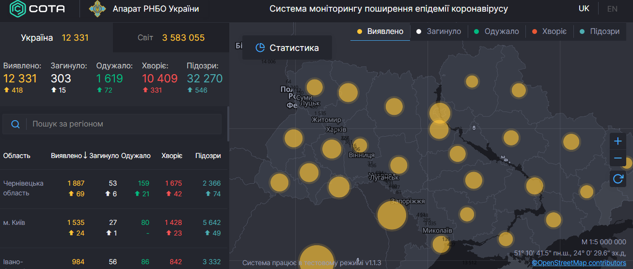Viewport: 633px width, 269px height.
Task: Switch map layer to Підозри
Action: coord(600,32)
